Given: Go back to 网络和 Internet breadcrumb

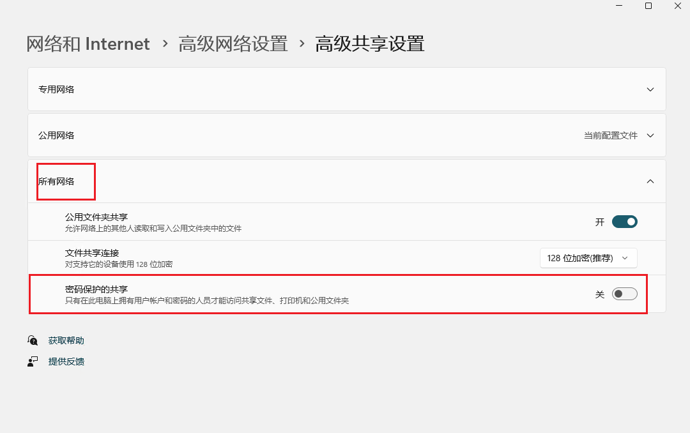Looking at the screenshot, I should click(x=88, y=44).
